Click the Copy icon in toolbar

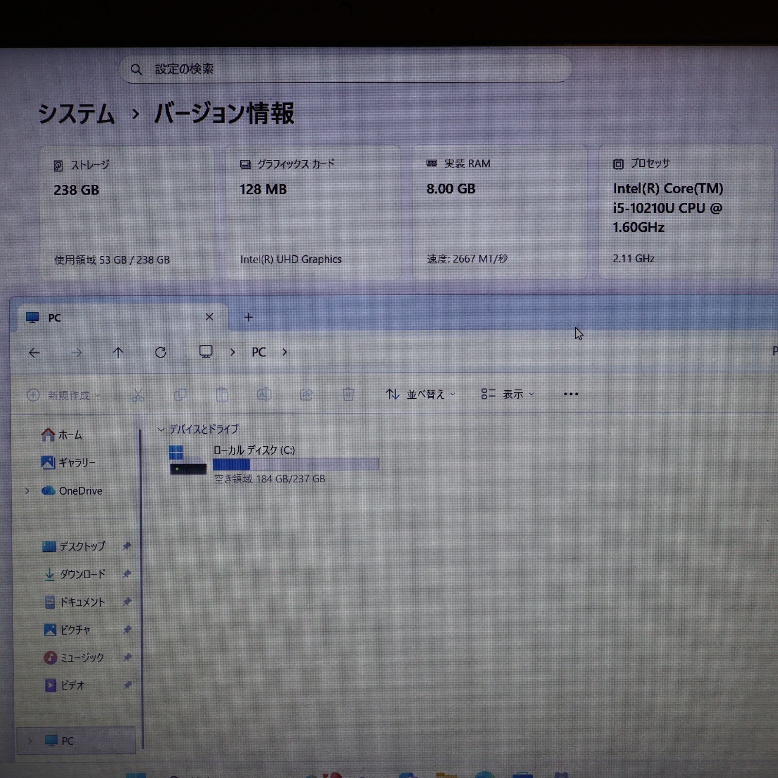pos(180,395)
